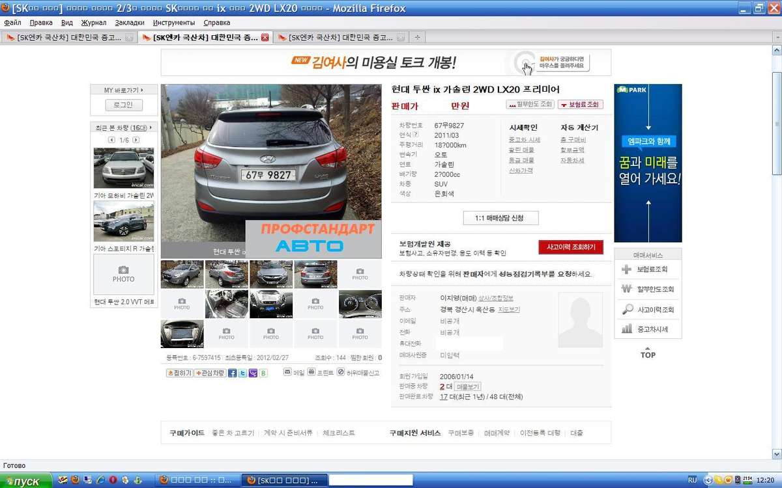Viewport: 782px width, 488px height.
Task: Click the 체크리스트 link
Action: (x=339, y=433)
